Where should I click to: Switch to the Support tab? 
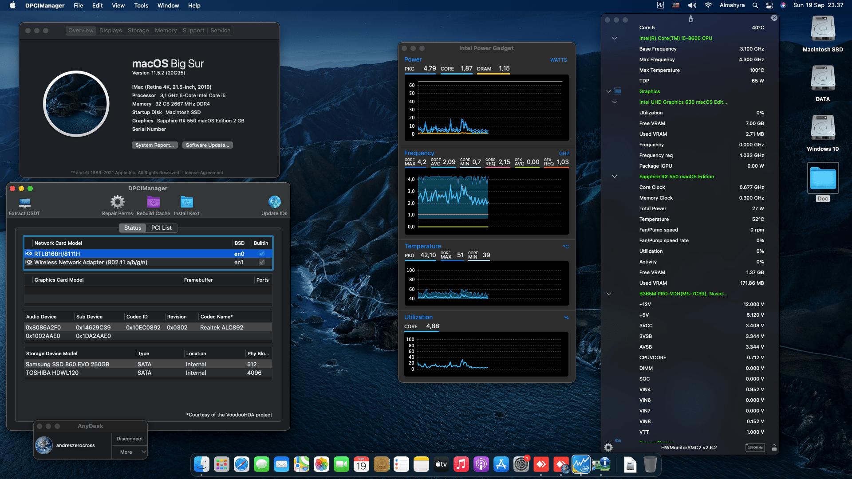pyautogui.click(x=193, y=30)
